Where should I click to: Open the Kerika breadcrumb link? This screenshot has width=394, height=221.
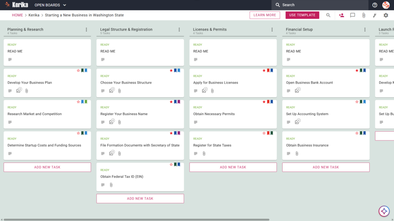(34, 15)
